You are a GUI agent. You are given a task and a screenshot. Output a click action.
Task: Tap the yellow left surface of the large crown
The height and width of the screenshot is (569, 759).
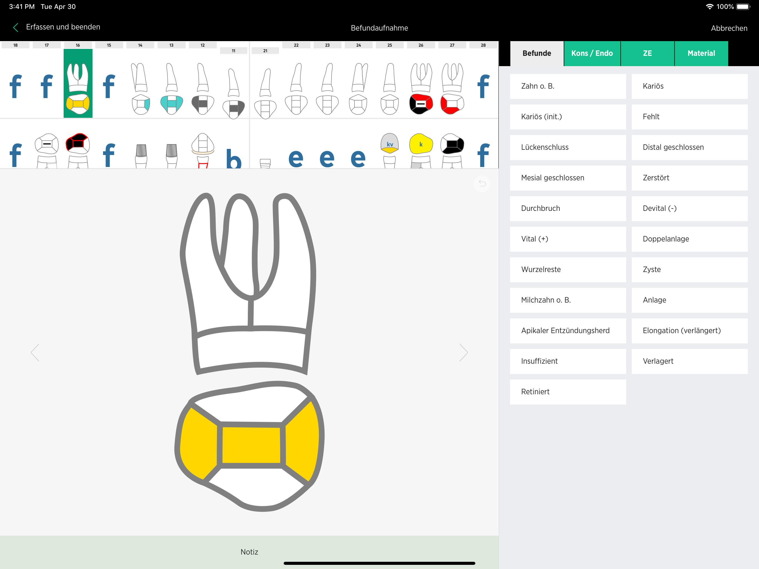point(198,445)
